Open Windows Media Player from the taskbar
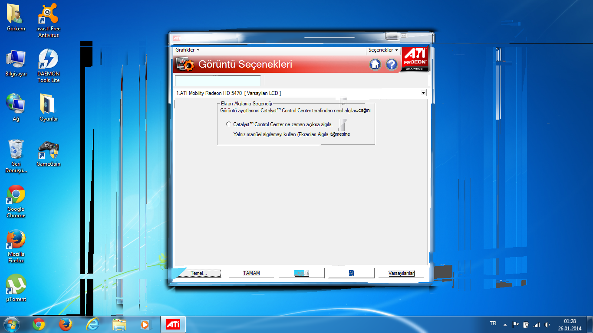 pos(145,324)
